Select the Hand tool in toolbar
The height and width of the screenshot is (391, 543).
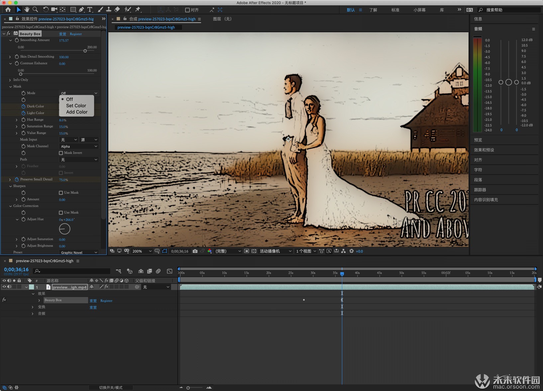click(27, 10)
